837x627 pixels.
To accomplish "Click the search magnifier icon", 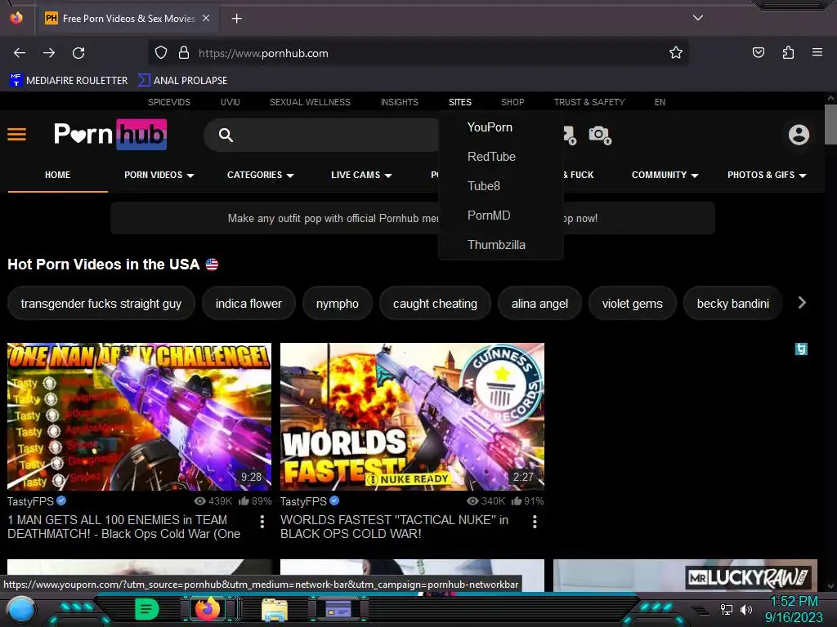I will coord(226,135).
